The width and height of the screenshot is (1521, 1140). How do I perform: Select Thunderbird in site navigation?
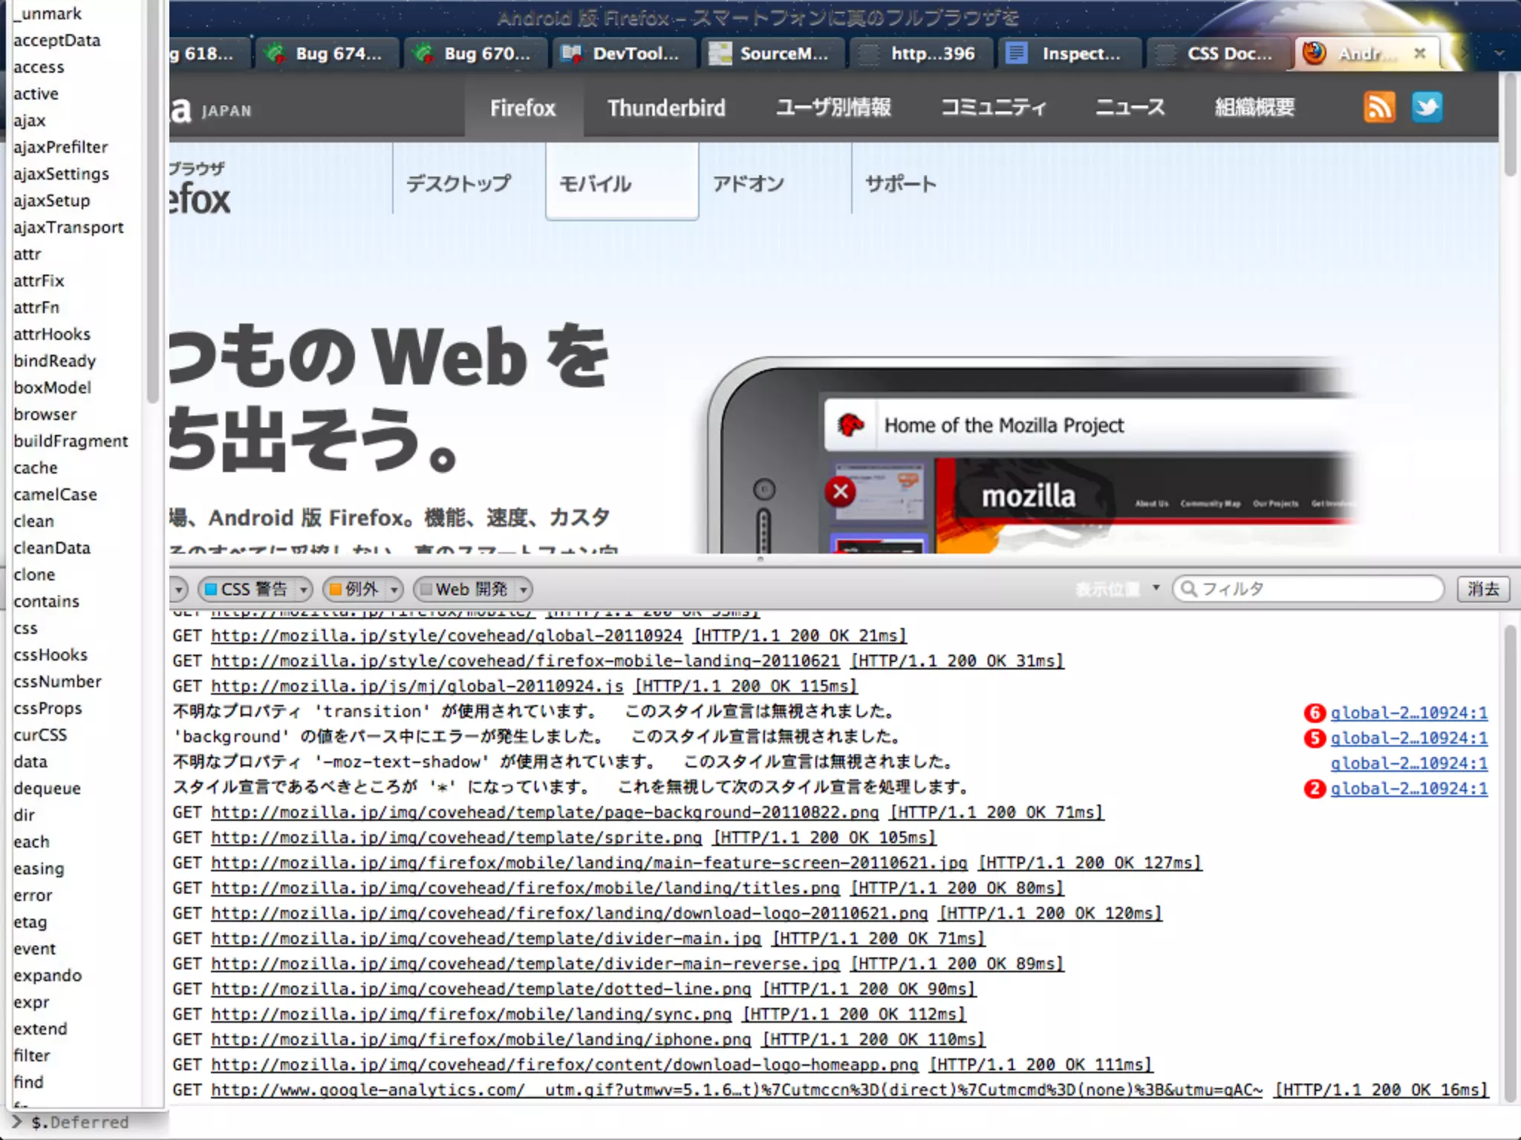(666, 108)
